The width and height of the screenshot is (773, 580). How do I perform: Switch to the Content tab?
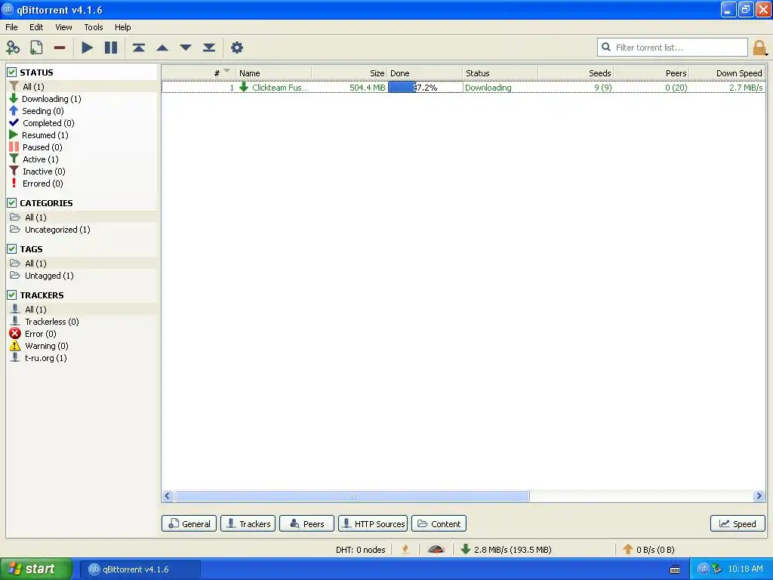pyautogui.click(x=439, y=524)
